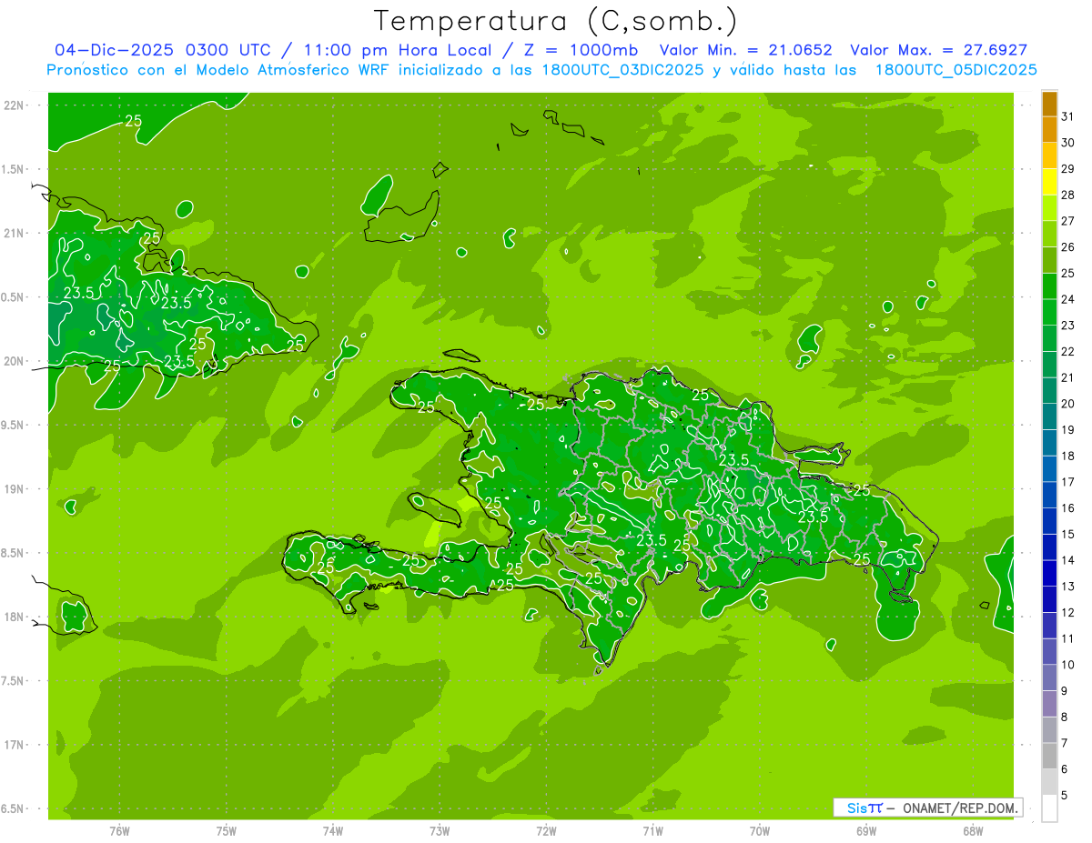The image size is (1092, 843).
Task: Click the 19N latitude axis label
Action: (x=15, y=489)
